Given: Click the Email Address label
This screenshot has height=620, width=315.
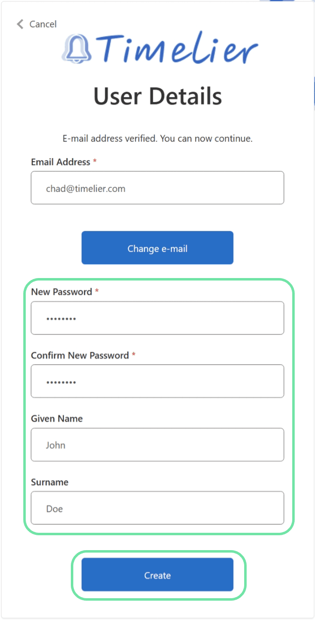Looking at the screenshot, I should point(60,162).
